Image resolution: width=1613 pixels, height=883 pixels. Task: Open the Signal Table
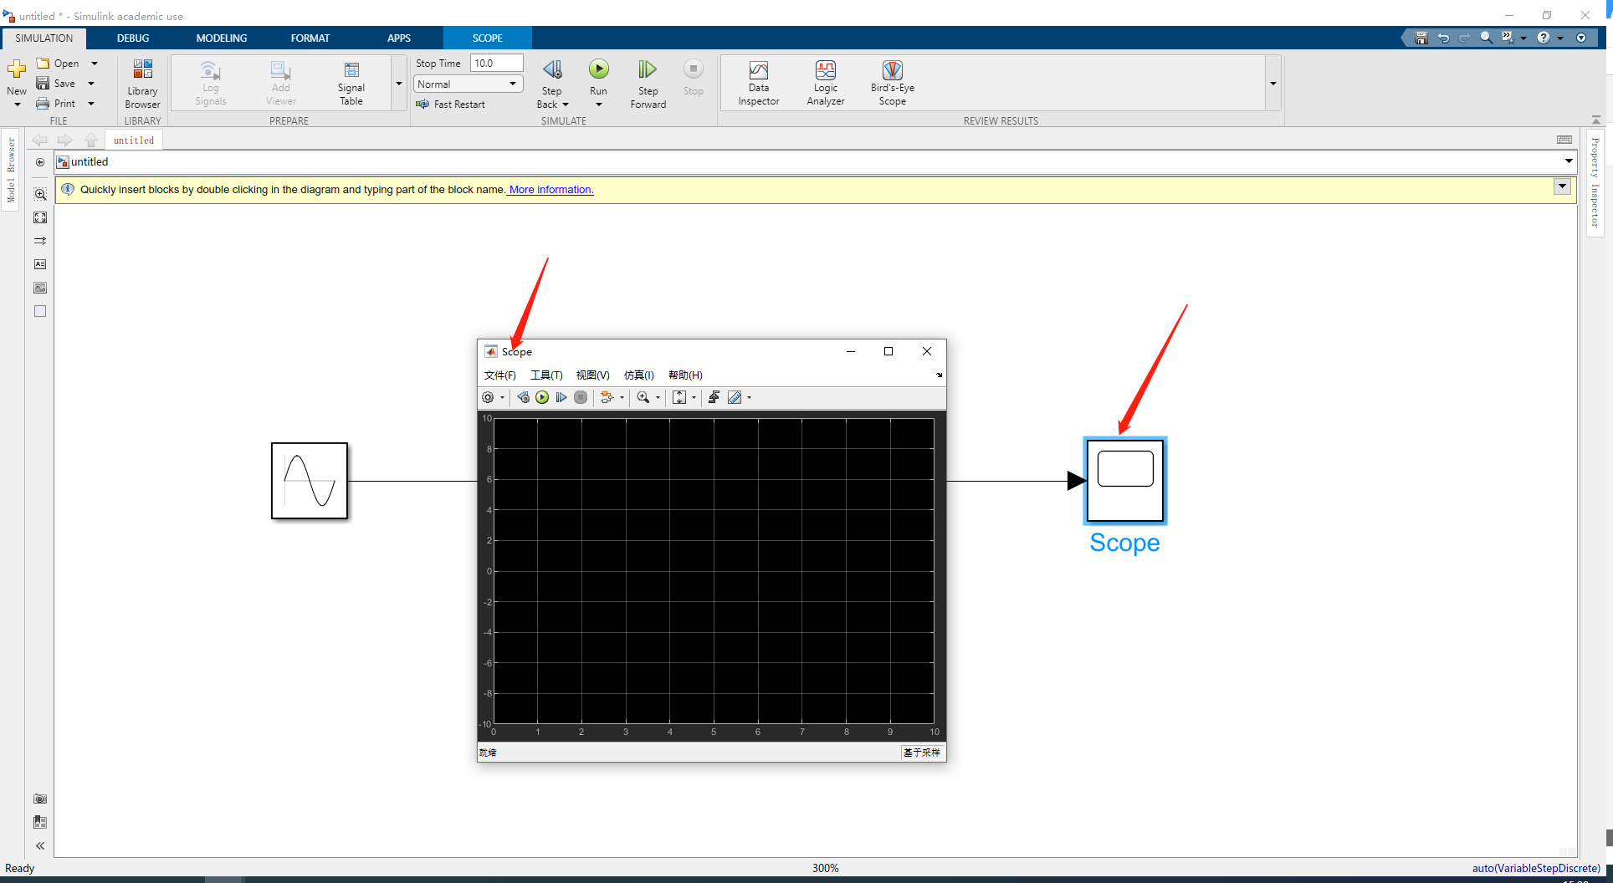(x=351, y=82)
